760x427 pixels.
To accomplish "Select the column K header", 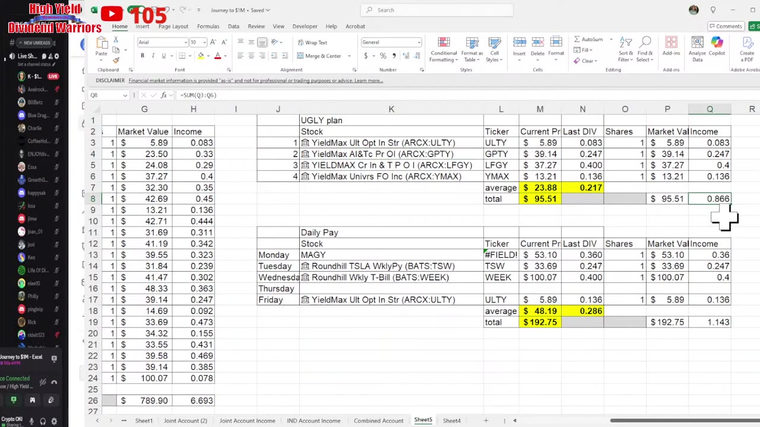I will point(391,109).
